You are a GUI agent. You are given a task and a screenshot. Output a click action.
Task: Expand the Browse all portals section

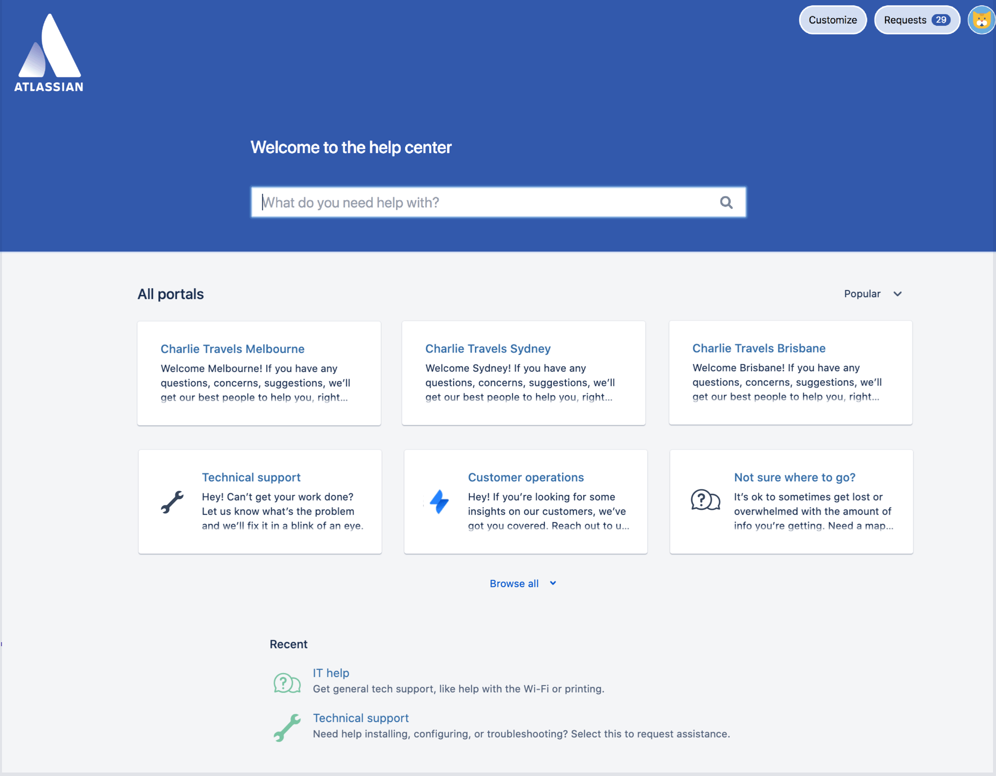[x=524, y=582]
